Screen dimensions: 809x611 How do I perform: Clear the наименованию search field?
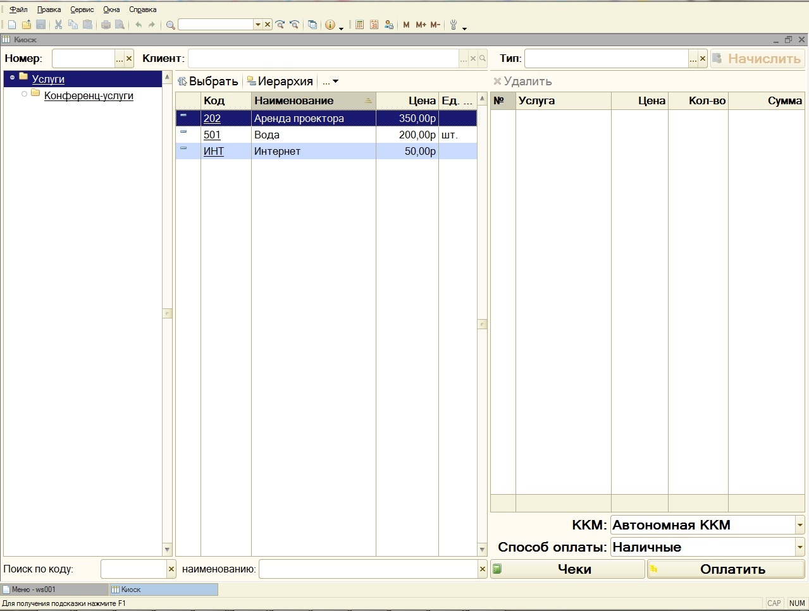(x=482, y=569)
